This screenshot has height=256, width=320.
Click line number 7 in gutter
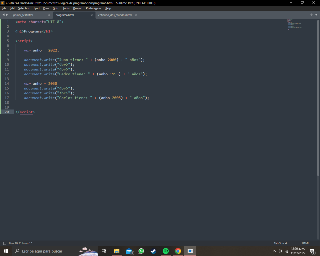pos(8,50)
